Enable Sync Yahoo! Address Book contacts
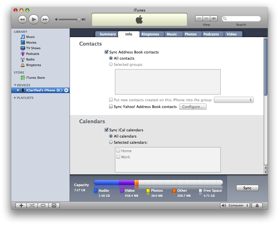The width and height of the screenshot is (279, 225). pos(111,107)
